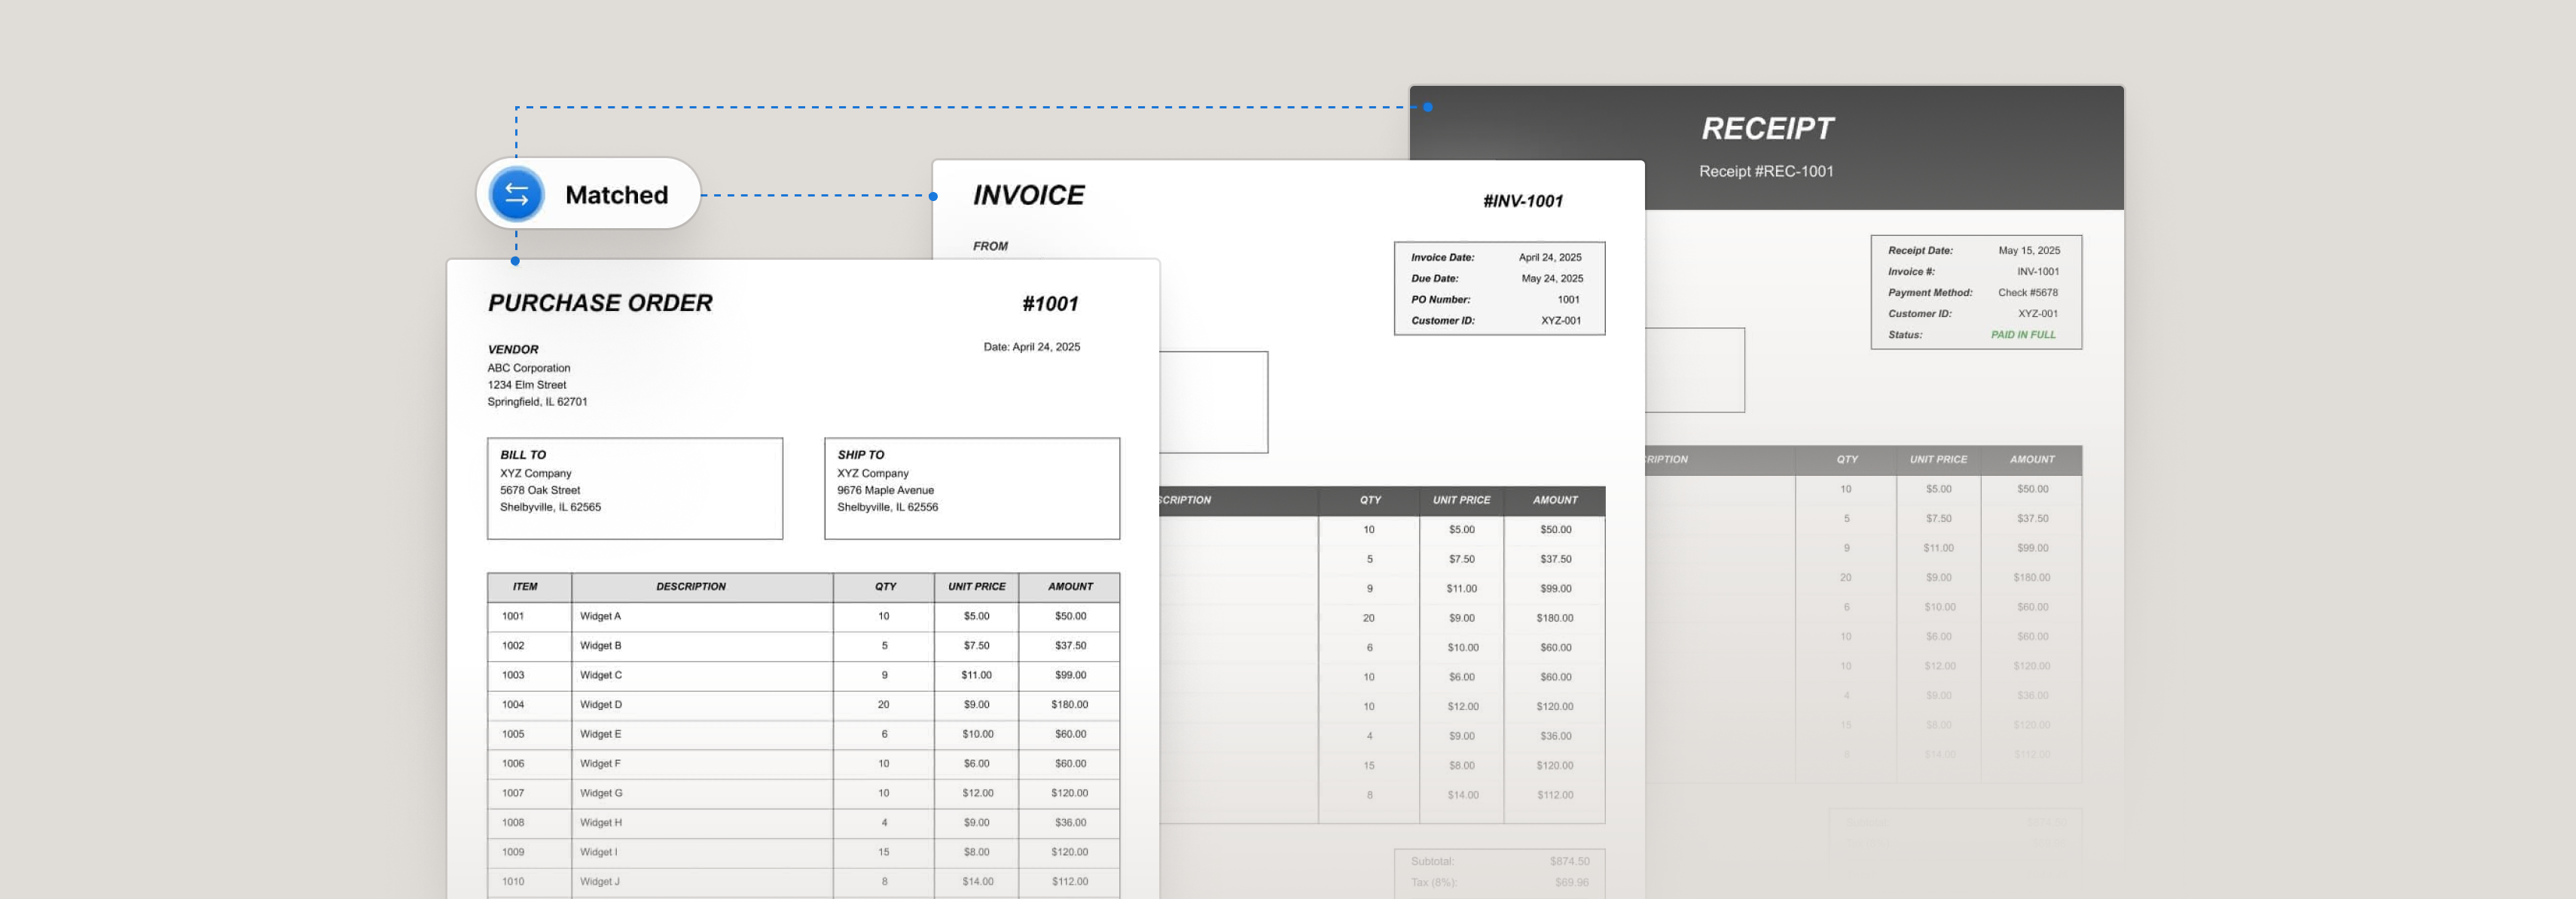Image resolution: width=2576 pixels, height=899 pixels.
Task: Click purchase order "QTY" column header
Action: pyautogui.click(x=885, y=587)
